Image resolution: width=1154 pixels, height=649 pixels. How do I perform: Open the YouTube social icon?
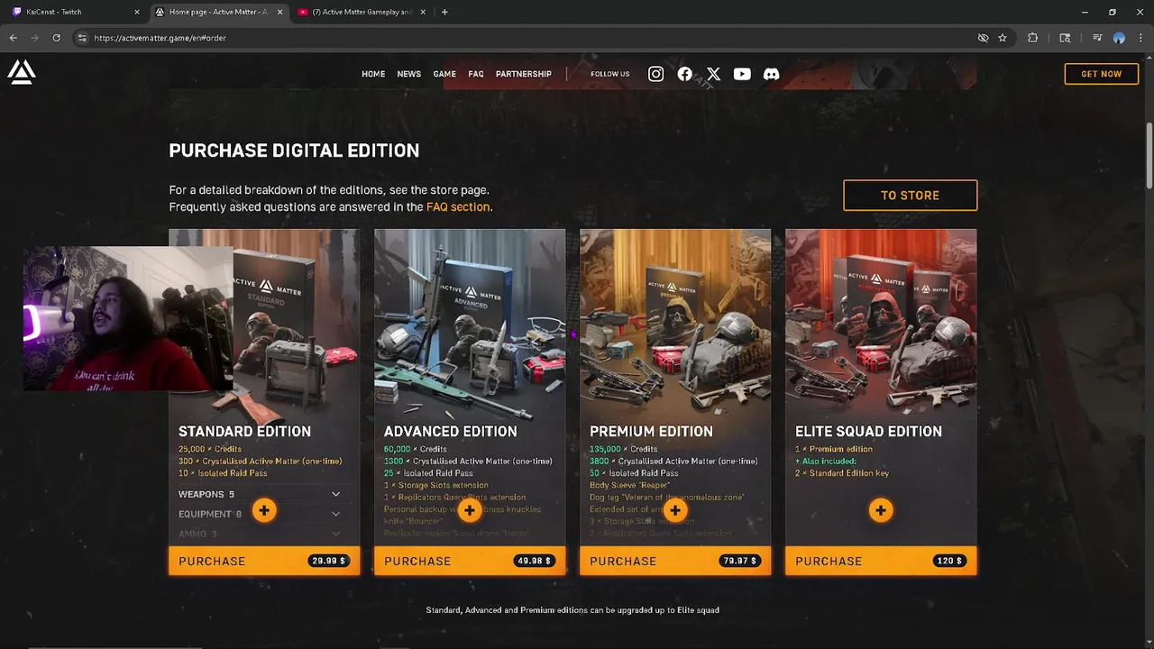pos(742,74)
